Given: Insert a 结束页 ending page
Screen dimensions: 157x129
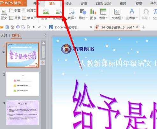Looking at the screenshot, I should (29, 18).
